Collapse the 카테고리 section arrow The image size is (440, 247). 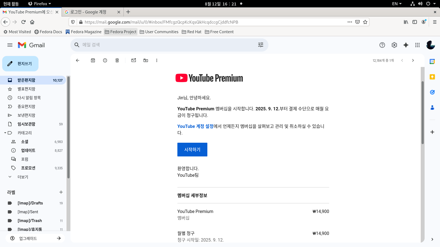click(5, 133)
